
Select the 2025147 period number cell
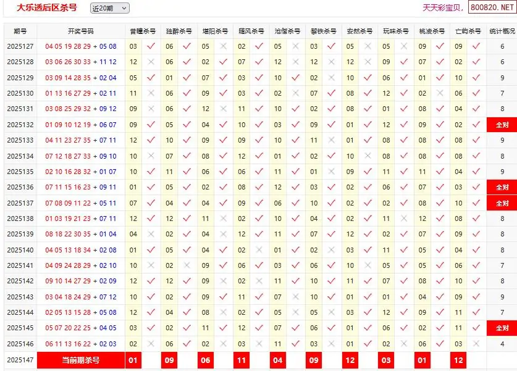[20, 360]
